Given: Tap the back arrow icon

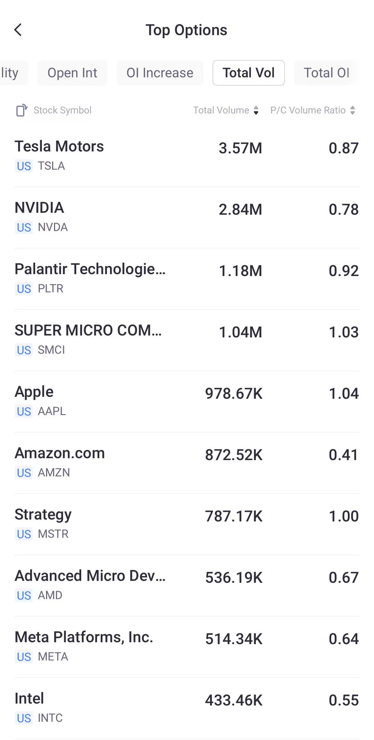Looking at the screenshot, I should point(18,30).
